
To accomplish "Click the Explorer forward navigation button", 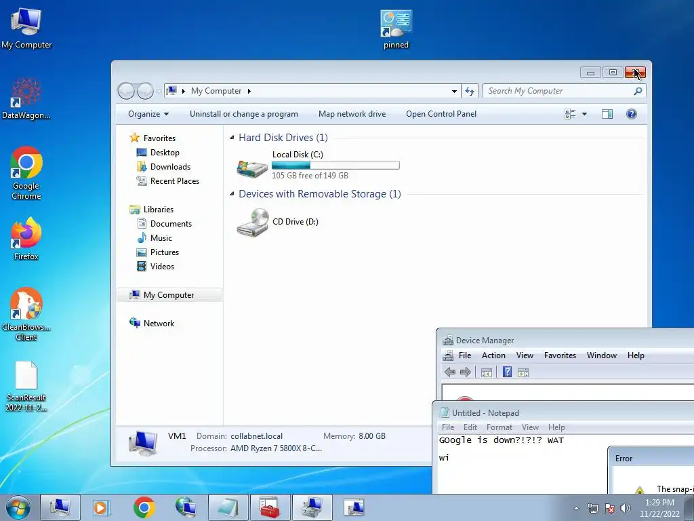I will coord(145,91).
